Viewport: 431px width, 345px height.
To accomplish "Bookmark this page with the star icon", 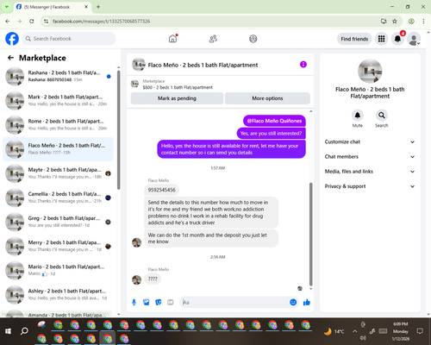I will [x=395, y=22].
